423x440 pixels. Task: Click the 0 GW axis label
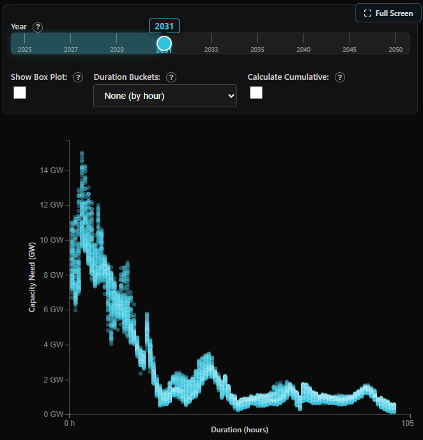tap(53, 414)
